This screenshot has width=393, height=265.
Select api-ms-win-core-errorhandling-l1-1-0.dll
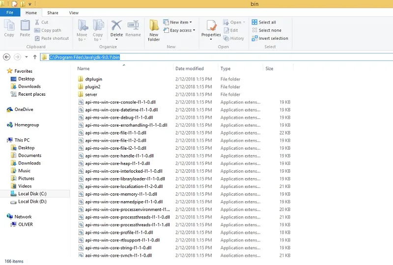click(123, 125)
